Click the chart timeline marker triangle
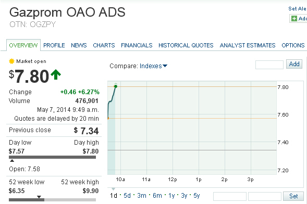The width and height of the screenshot is (307, 204). point(113,189)
